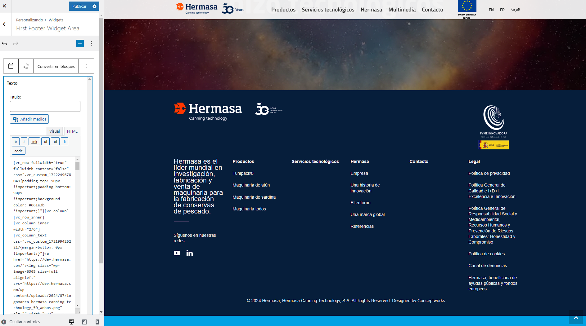Image resolution: width=586 pixels, height=326 pixels.
Task: Open the widget area options menu
Action: tap(91, 43)
